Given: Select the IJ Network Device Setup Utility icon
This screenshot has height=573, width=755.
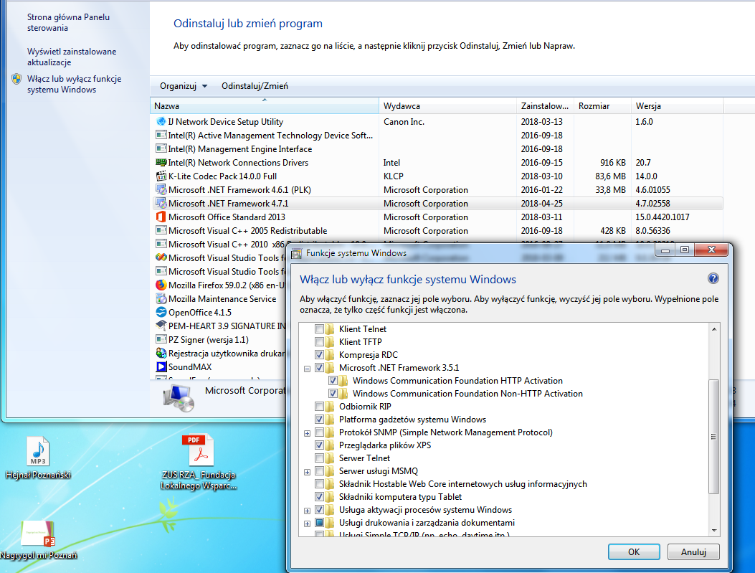Looking at the screenshot, I should [161, 122].
